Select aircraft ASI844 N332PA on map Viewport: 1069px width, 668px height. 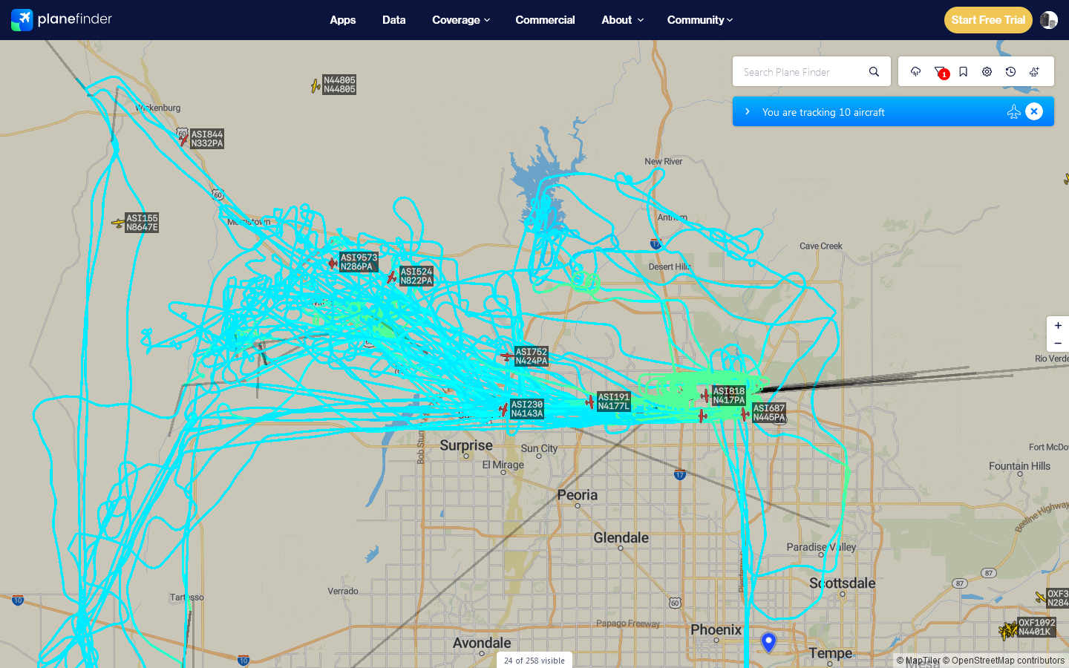[184, 139]
